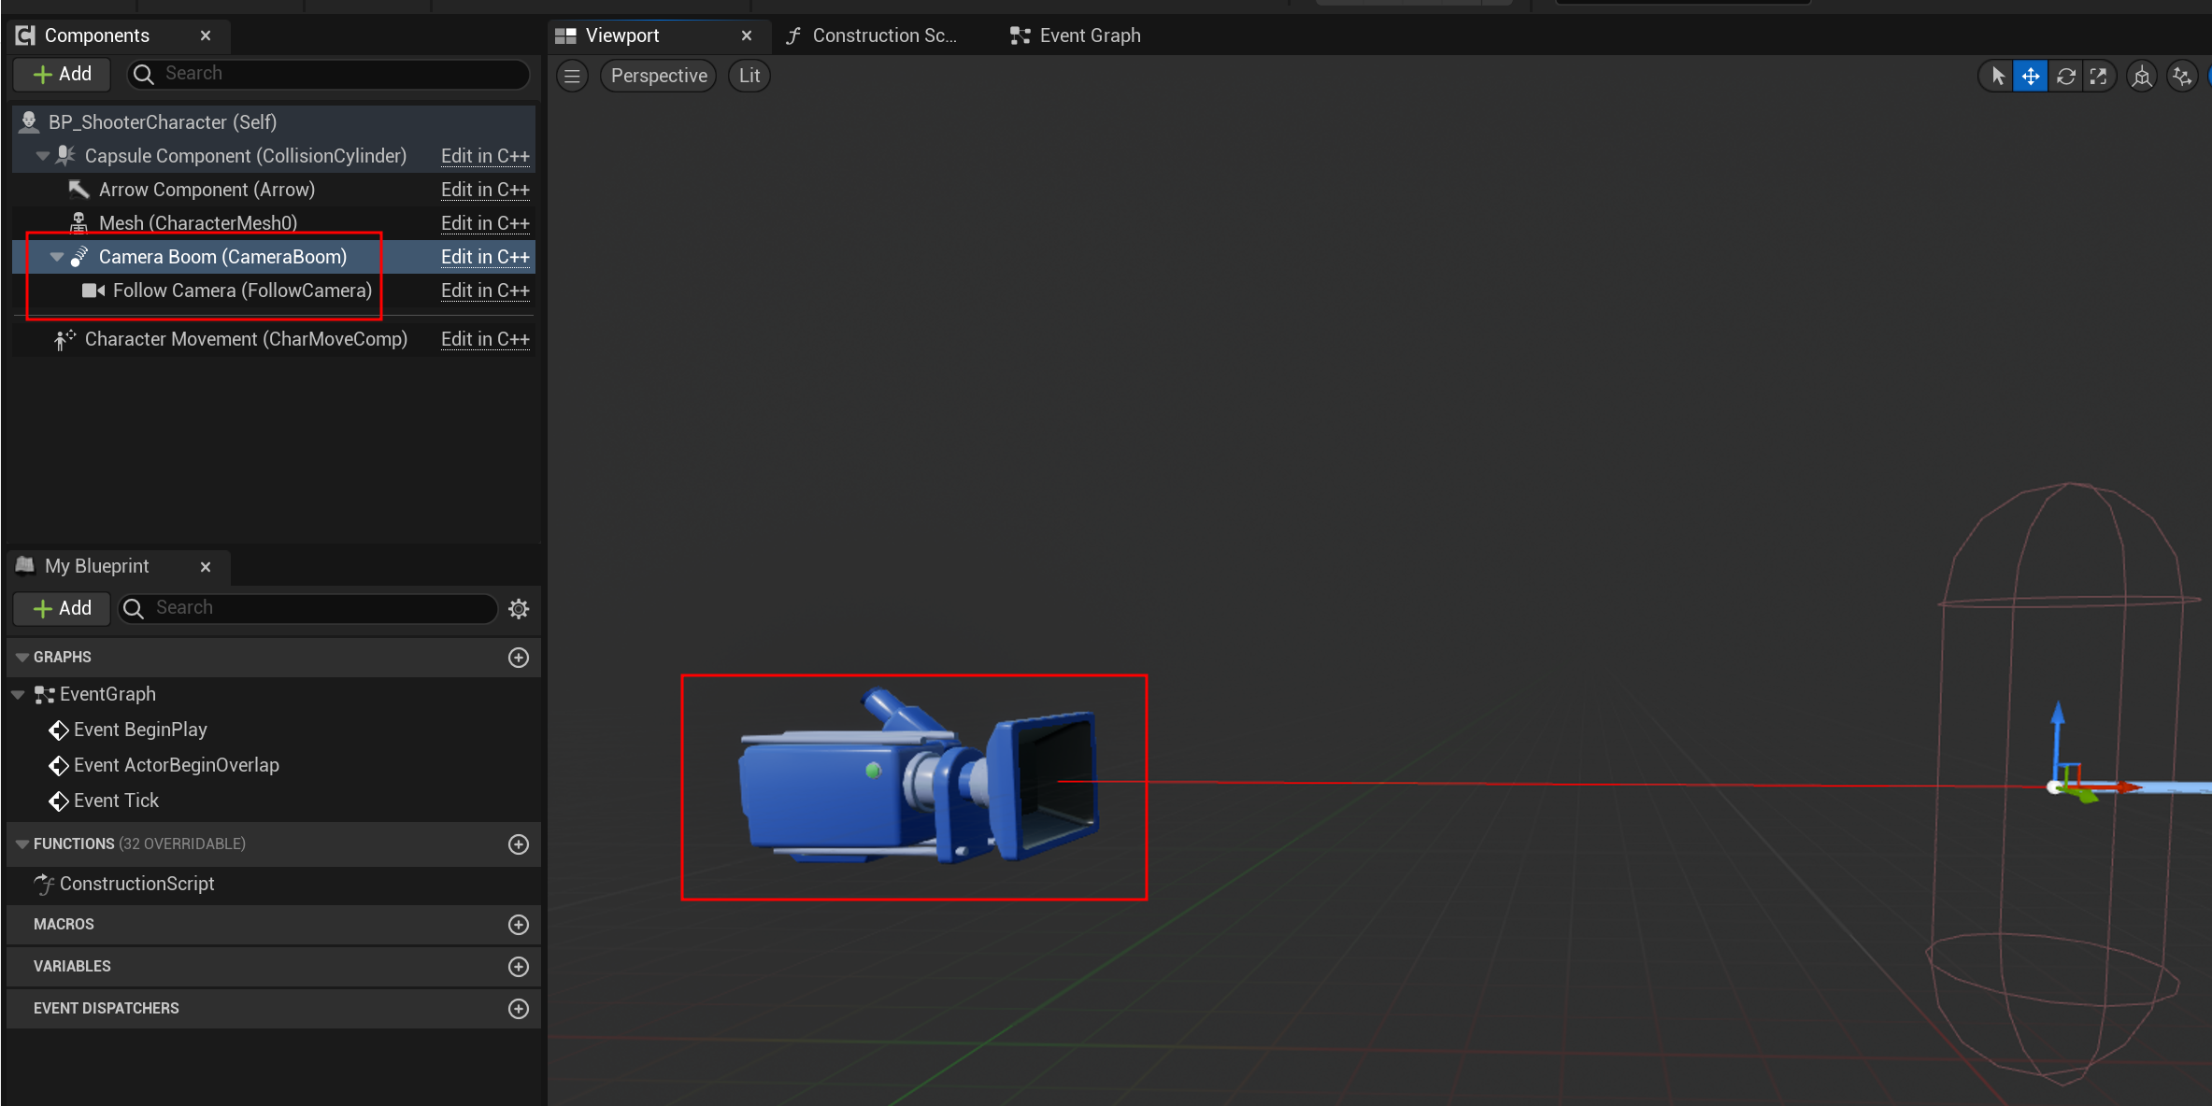Activate the translate move tool
Viewport: 2212px width, 1106px height.
(2031, 77)
